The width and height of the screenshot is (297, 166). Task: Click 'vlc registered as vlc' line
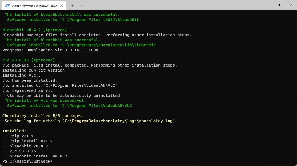pos(27,90)
